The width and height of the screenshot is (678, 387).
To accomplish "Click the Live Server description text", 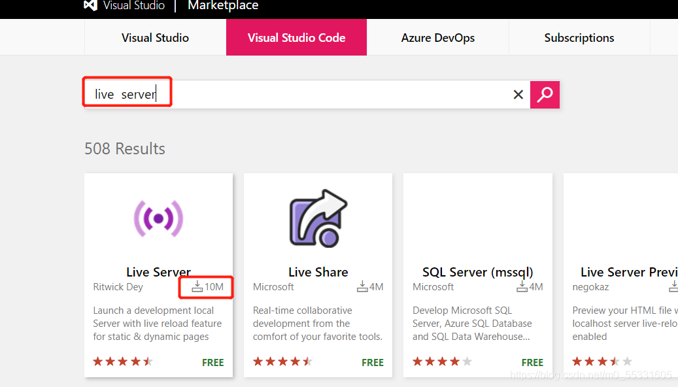I will [158, 324].
